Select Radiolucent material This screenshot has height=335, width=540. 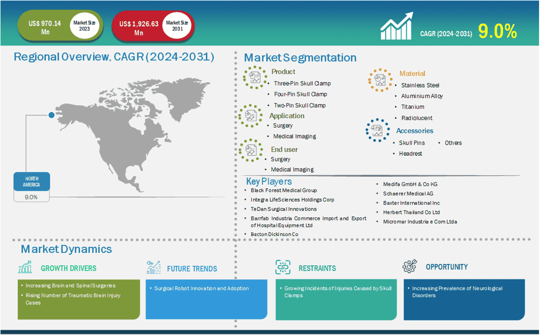tap(417, 118)
